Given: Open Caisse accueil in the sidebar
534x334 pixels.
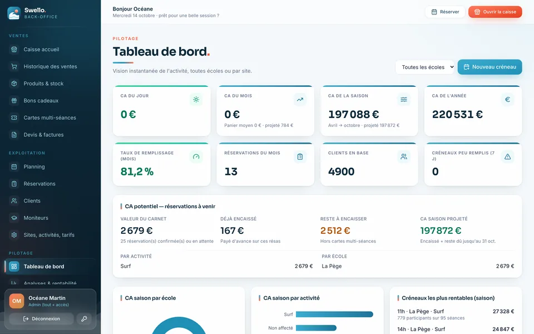Looking at the screenshot, I should coord(51,50).
